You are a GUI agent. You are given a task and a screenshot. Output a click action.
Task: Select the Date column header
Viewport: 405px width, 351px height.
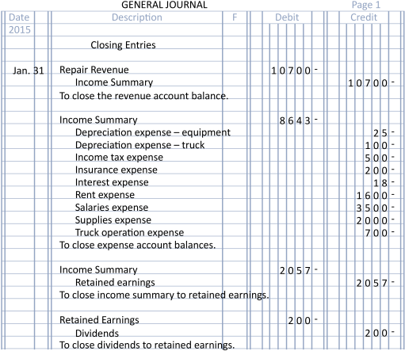coord(19,17)
